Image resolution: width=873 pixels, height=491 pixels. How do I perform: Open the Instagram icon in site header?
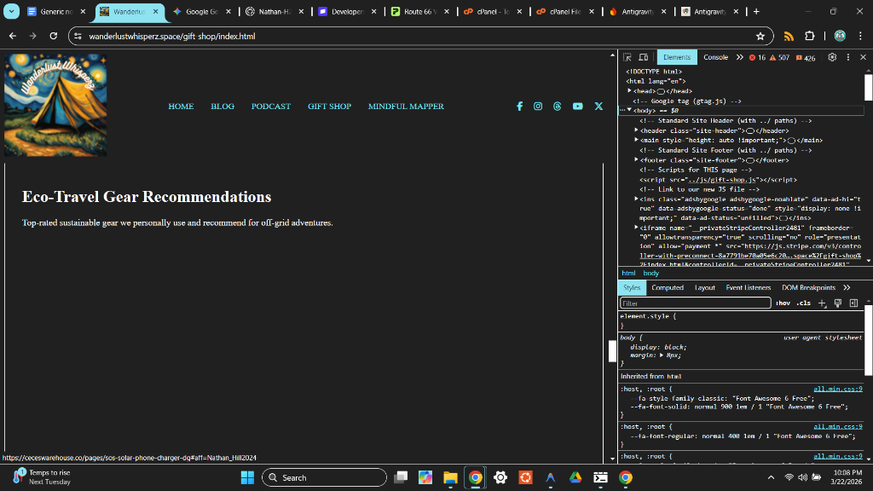click(538, 107)
